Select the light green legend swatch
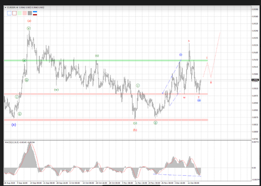261x186 pixels. pyautogui.click(x=20, y=13)
